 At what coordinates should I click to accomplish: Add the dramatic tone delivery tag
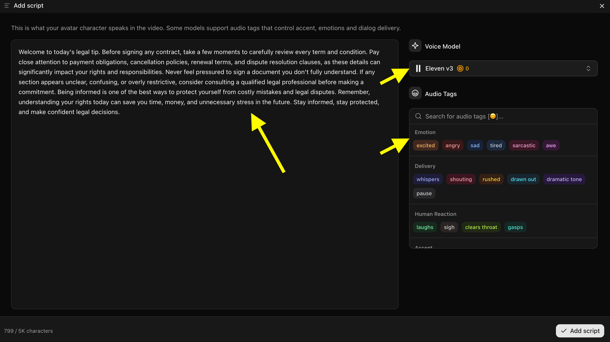tap(564, 179)
